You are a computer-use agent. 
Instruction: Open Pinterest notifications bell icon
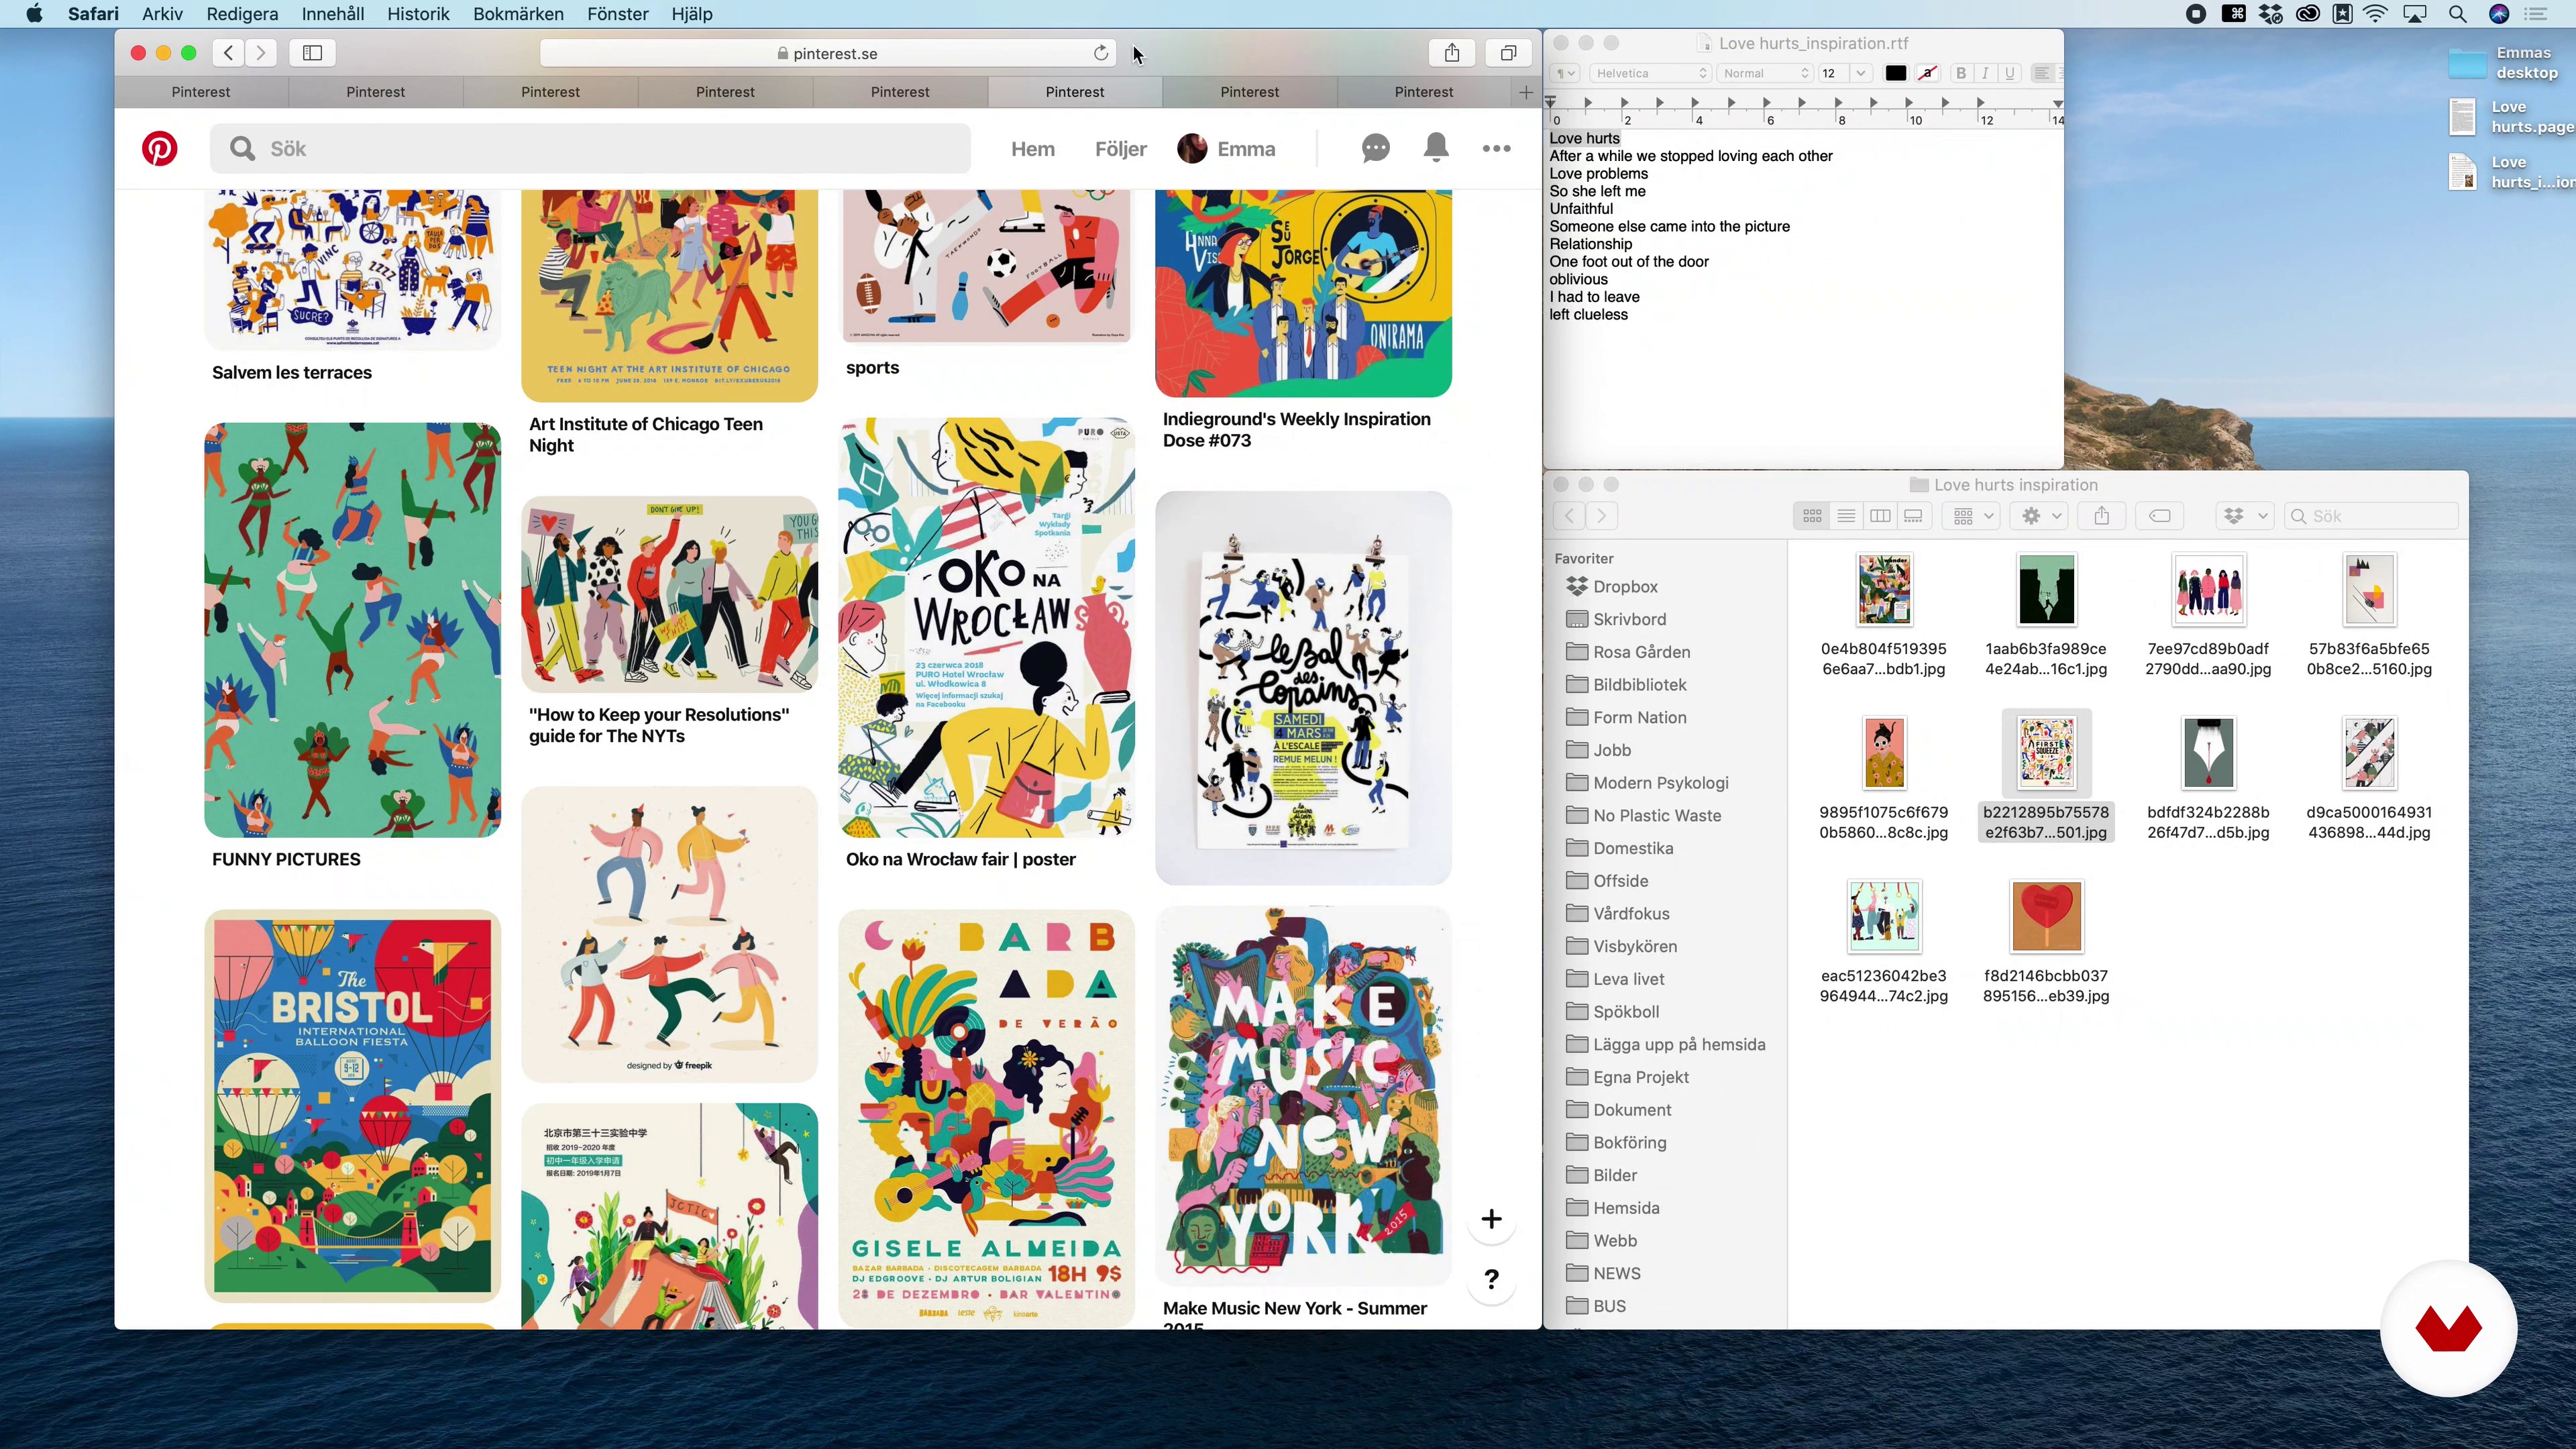pyautogui.click(x=1436, y=148)
